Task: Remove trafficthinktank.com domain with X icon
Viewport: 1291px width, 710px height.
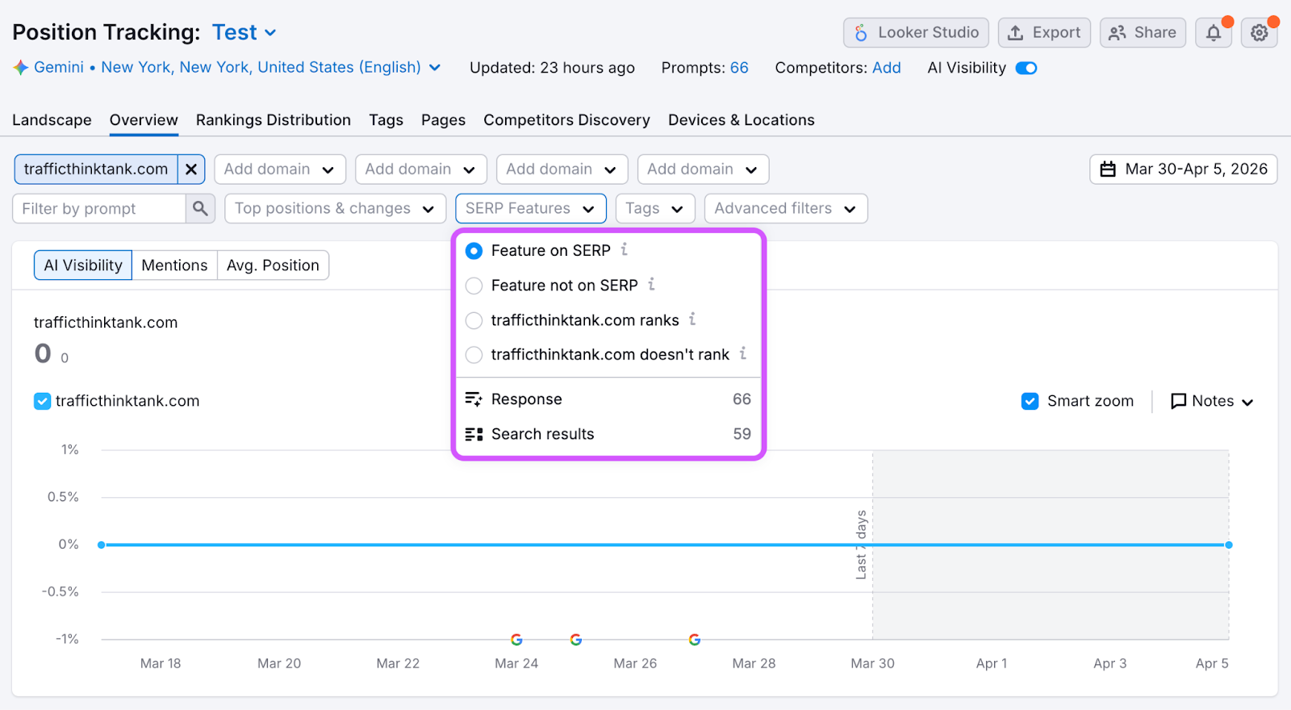Action: 191,169
